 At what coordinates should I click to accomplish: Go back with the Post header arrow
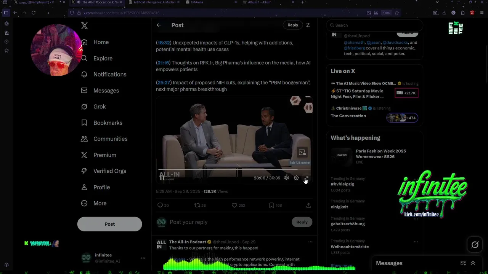[x=159, y=25]
